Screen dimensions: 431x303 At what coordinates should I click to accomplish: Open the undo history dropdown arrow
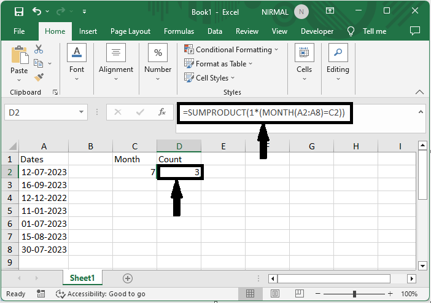pos(47,11)
